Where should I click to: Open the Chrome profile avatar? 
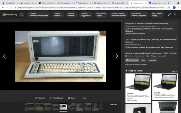174,8
